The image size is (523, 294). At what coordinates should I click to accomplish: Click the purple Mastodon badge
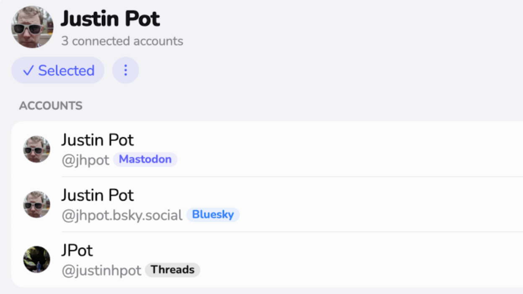point(145,160)
